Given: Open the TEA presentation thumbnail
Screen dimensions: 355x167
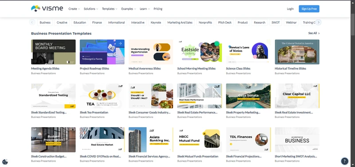Looking at the screenshot, I should click(102, 96).
